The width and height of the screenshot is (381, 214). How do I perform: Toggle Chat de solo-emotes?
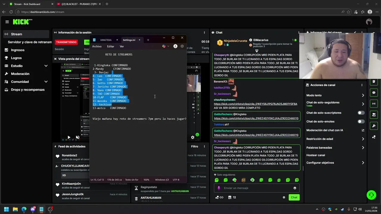[x=361, y=122]
